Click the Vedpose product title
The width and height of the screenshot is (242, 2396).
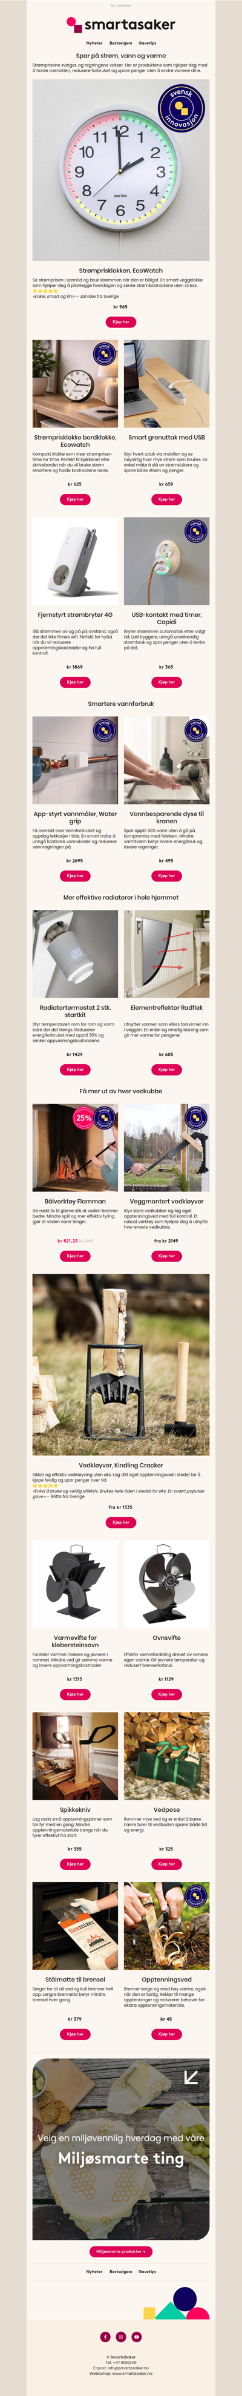pos(166,1810)
